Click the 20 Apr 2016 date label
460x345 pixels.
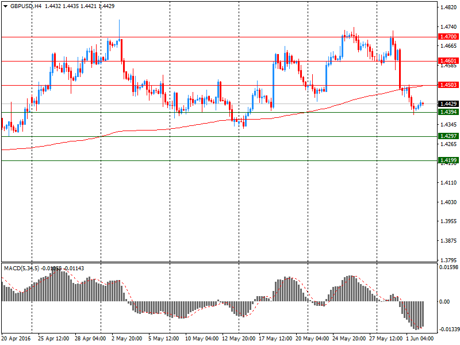[x=16, y=339]
